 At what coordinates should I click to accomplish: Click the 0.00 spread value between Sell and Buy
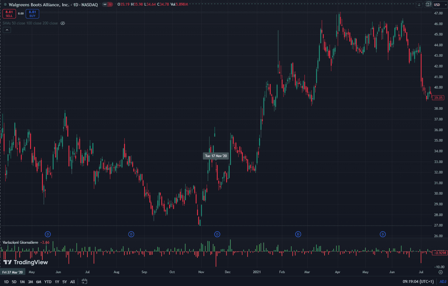point(21,13)
